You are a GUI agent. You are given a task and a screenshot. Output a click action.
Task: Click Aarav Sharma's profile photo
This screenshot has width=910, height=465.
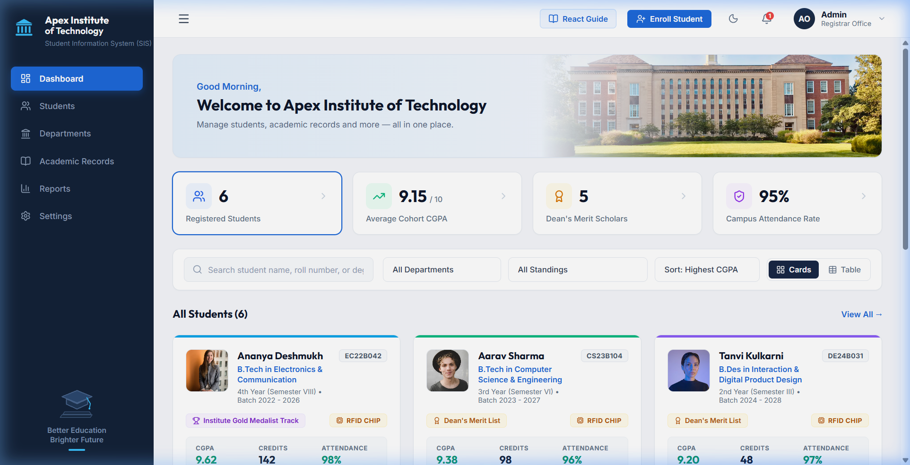(x=448, y=371)
